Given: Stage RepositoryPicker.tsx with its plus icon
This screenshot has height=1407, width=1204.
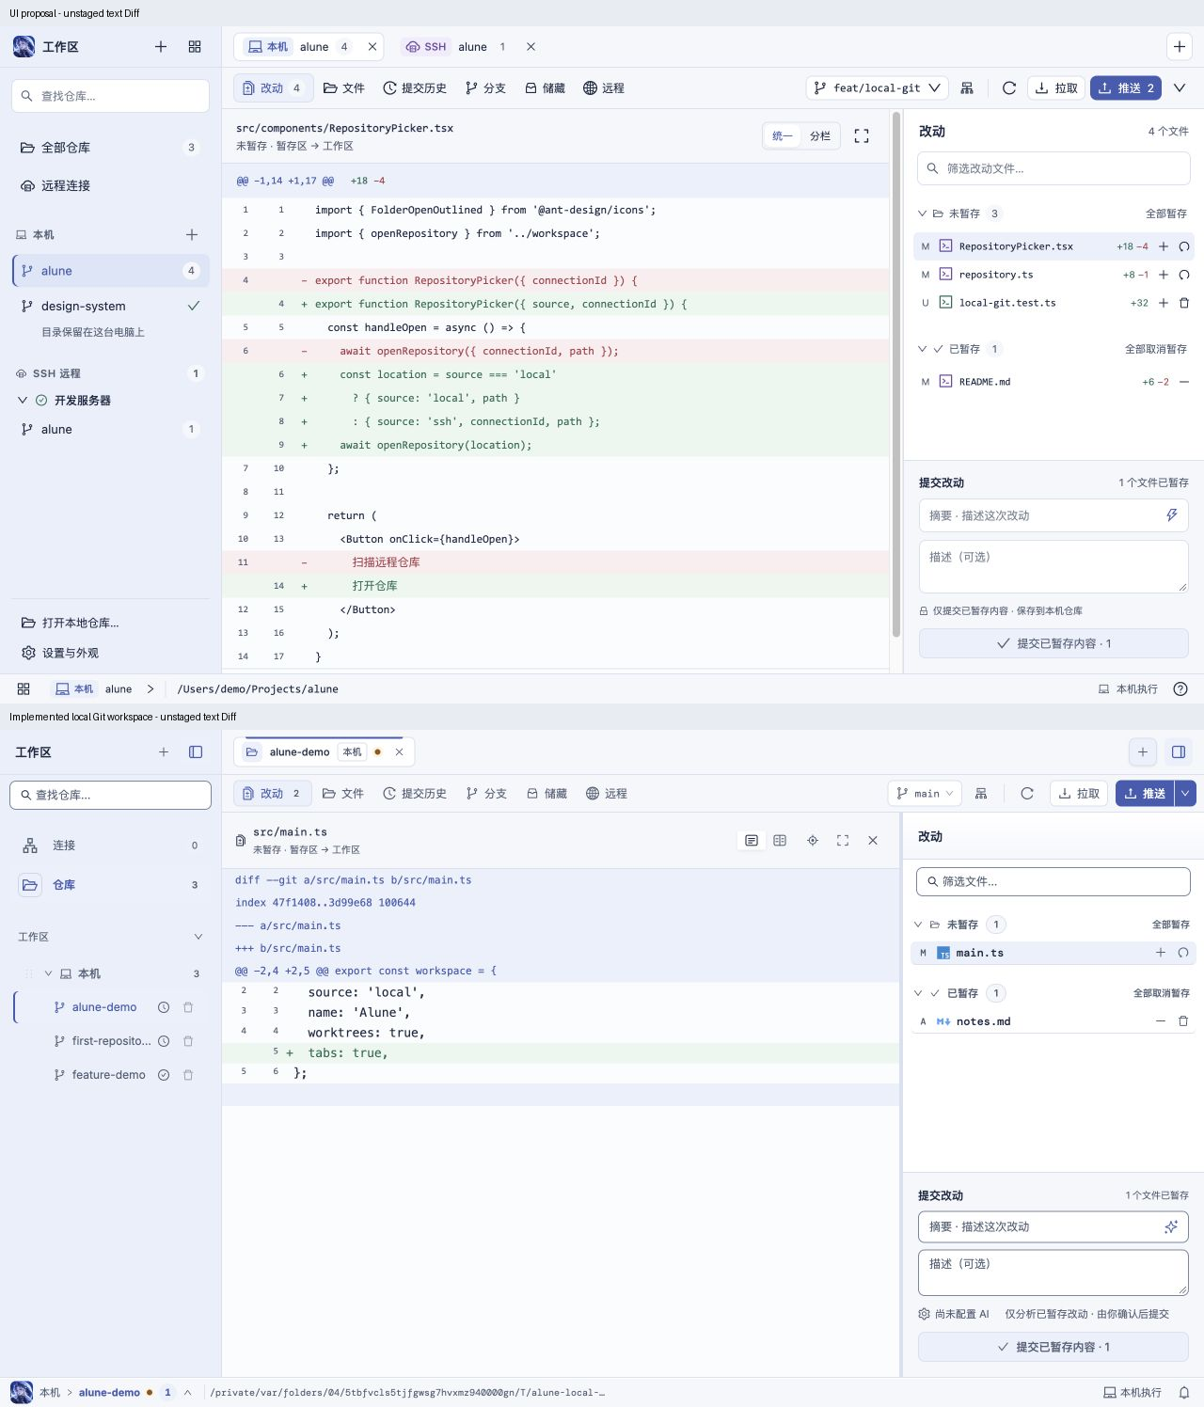Looking at the screenshot, I should [1164, 246].
